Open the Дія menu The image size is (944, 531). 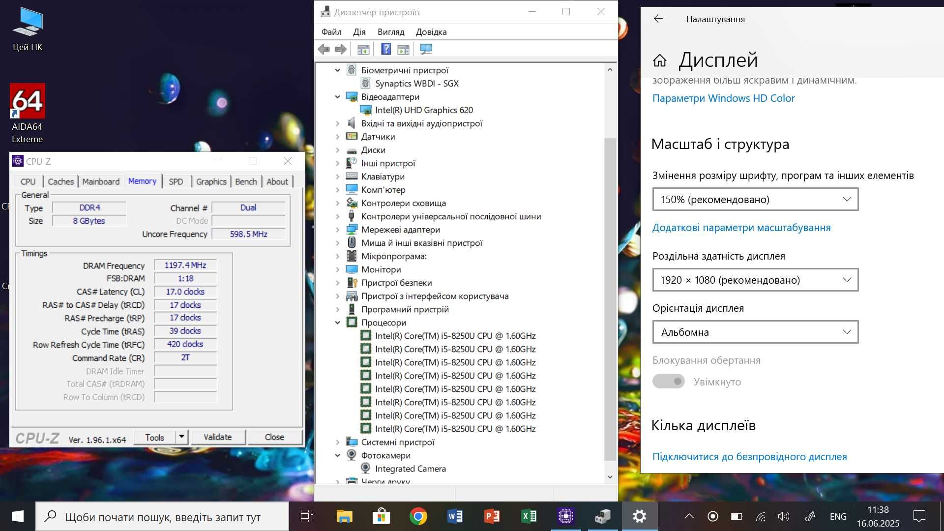(359, 32)
